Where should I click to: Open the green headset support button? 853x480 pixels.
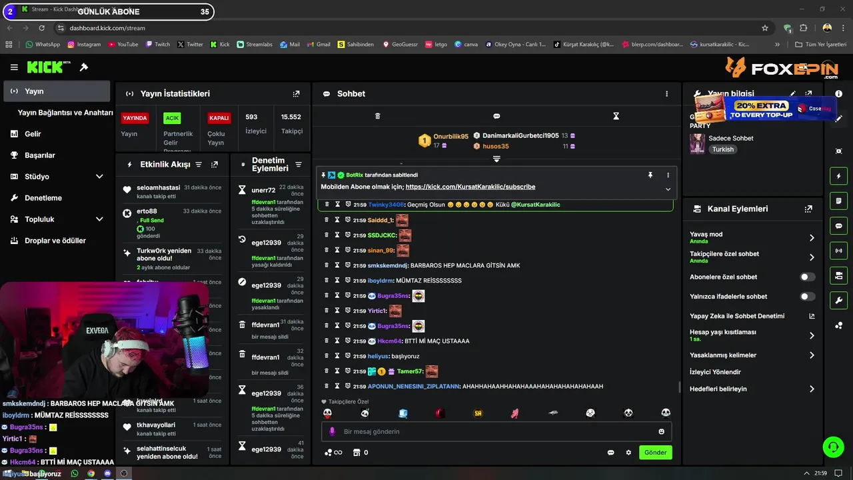(833, 447)
